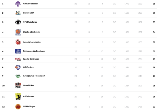Click the AS Soleuvre team logo
The image size is (158, 111).
point(18,96)
